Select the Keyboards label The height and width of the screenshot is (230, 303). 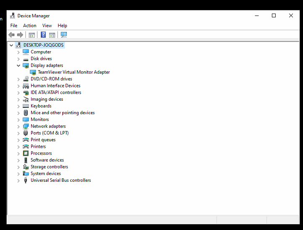pyautogui.click(x=41, y=106)
